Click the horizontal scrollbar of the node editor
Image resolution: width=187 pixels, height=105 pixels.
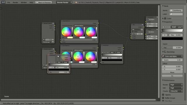pos(78,100)
